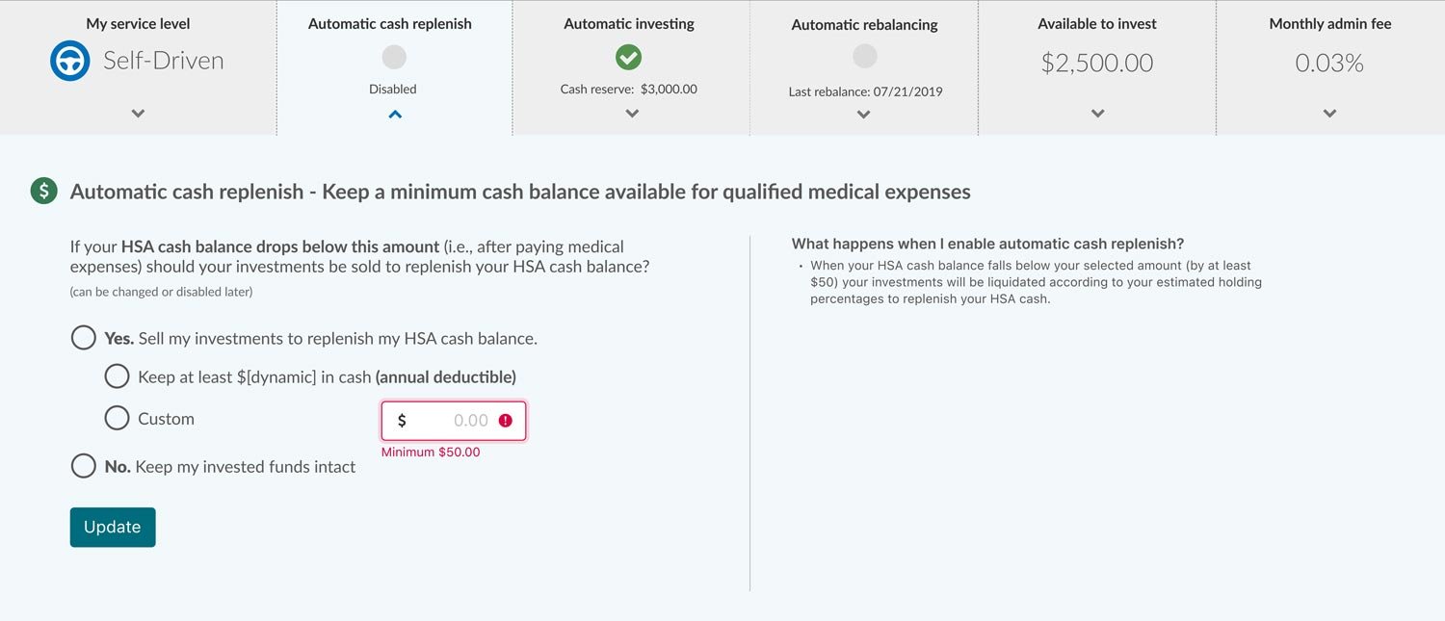Click the grey Automatic cash replenish status circle
The width and height of the screenshot is (1445, 621).
393,58
